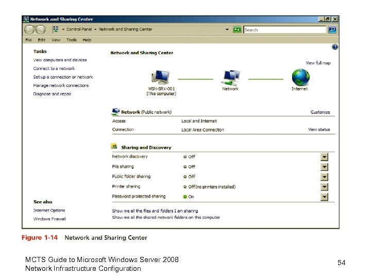Open the File menu

(x=28, y=40)
